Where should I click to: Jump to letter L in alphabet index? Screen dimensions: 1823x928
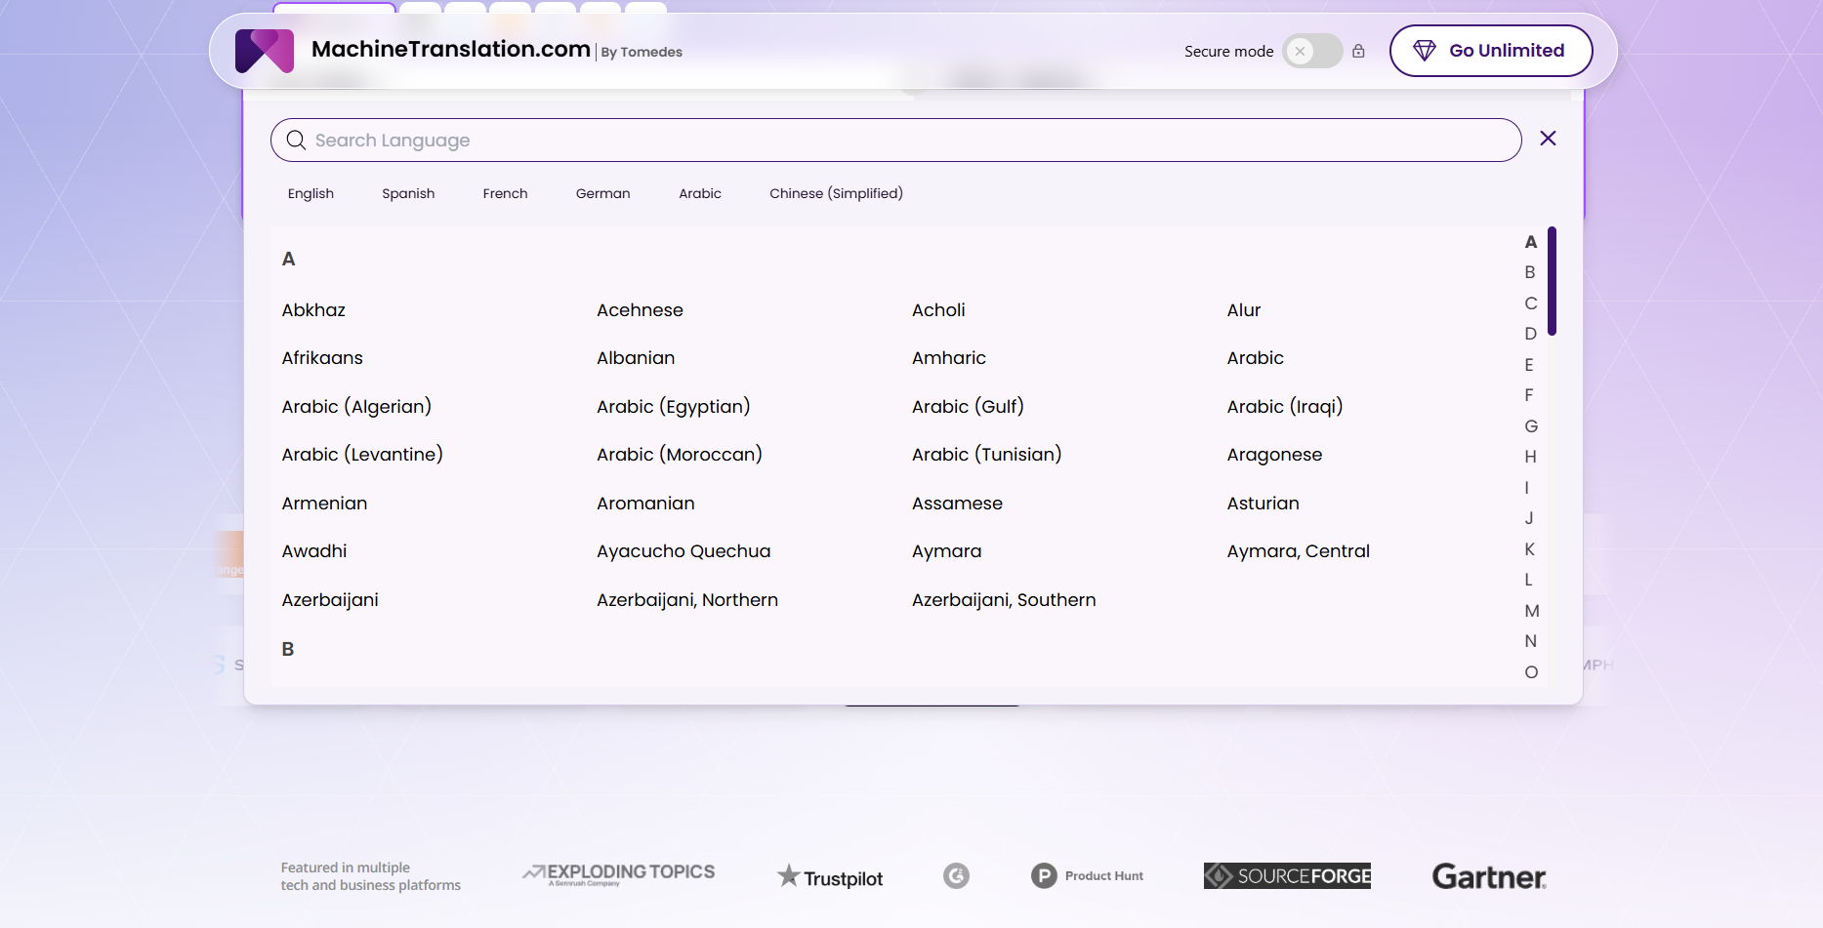(1528, 580)
